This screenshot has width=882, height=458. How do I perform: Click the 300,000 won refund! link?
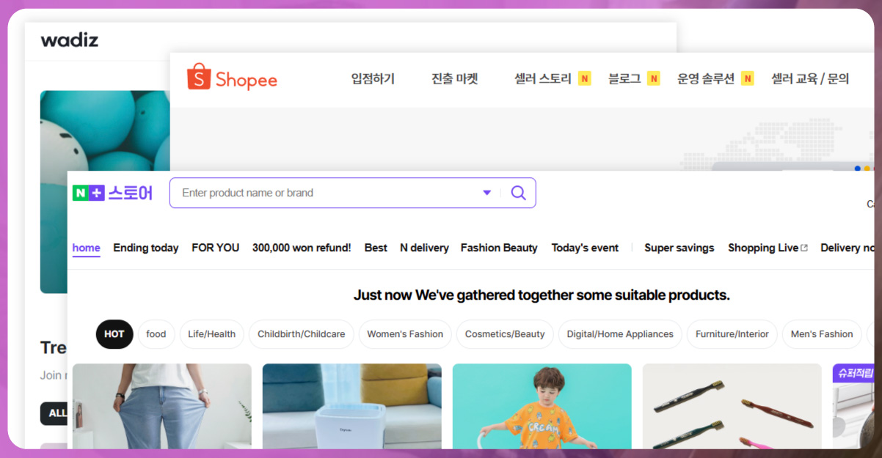coord(301,248)
